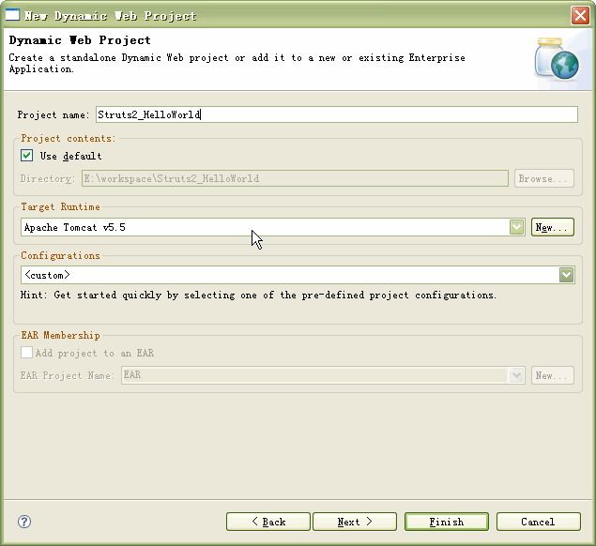Click Finish to create the project
The height and width of the screenshot is (546, 596).
[x=447, y=522]
